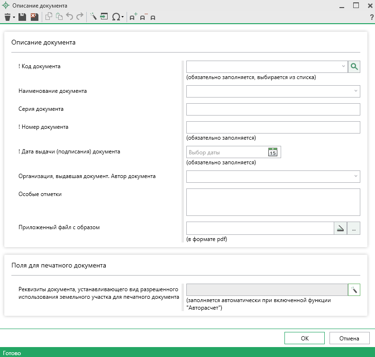375x357 pixels.
Task: Click into the Номер документа input field
Action: tap(273, 127)
